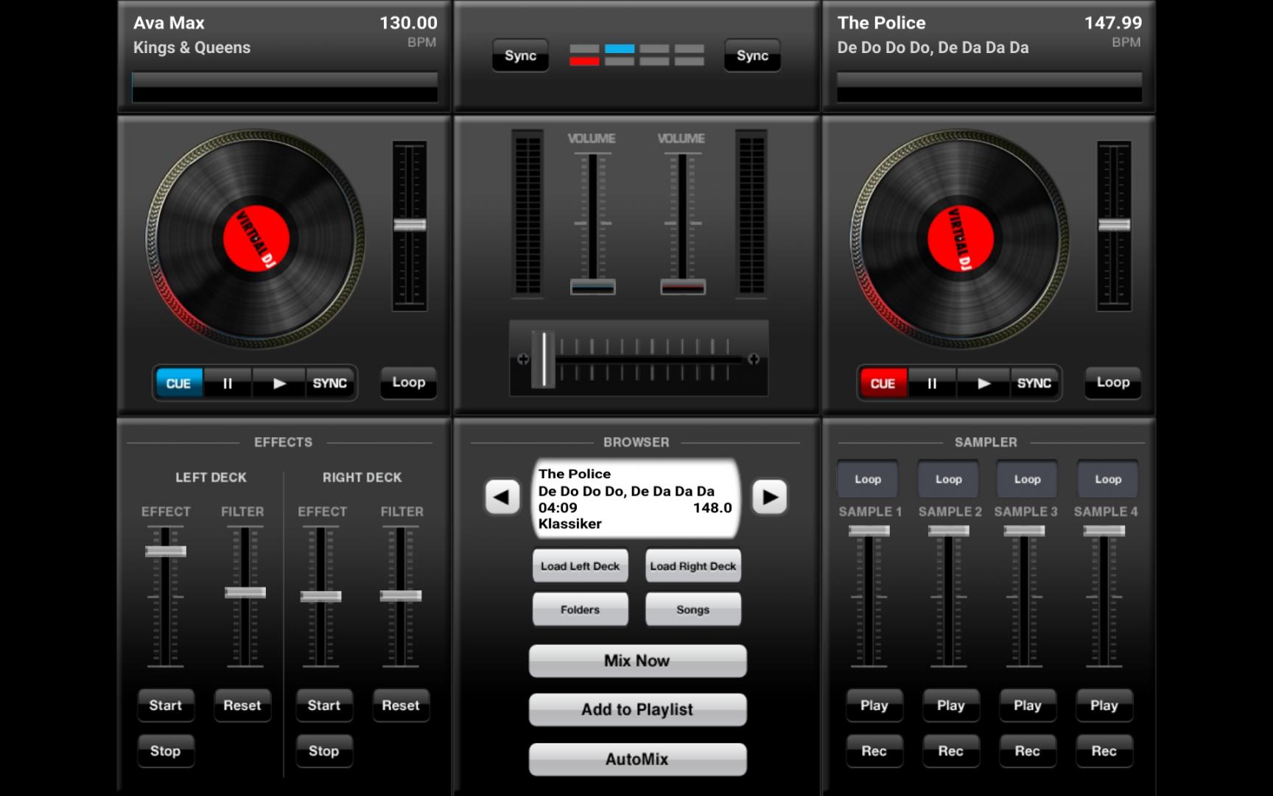1273x796 pixels.
Task: Click the left deck vinyl turntable
Action: (x=255, y=240)
